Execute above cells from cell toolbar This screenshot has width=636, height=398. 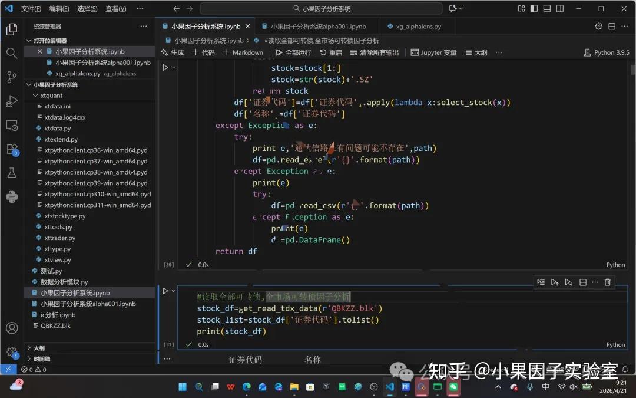[x=555, y=282]
